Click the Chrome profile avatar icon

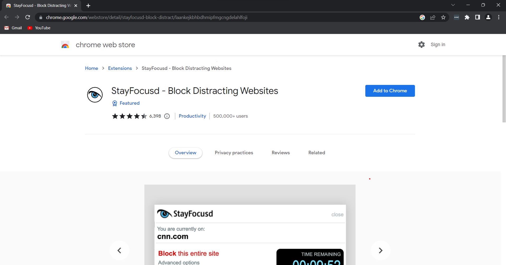(488, 17)
